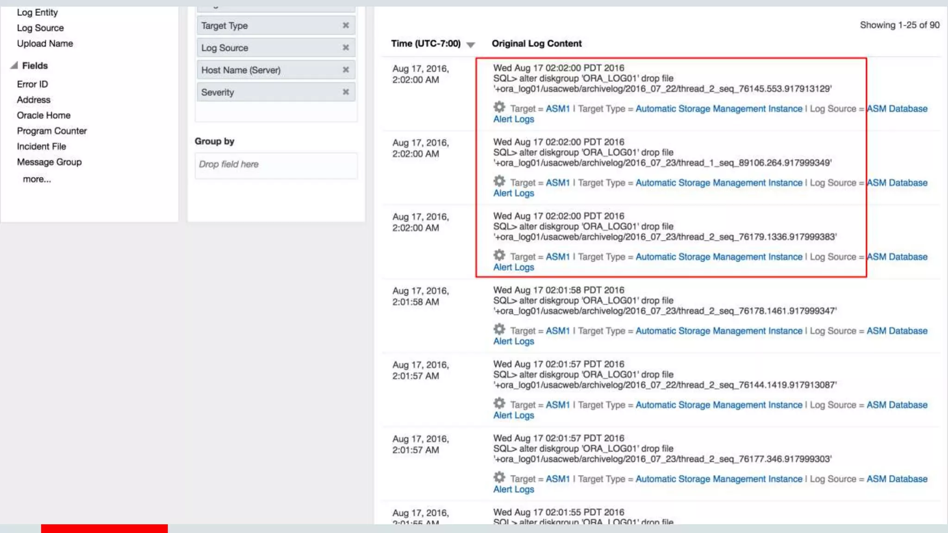The image size is (948, 533).
Task: Remove the Severity field chip
Action: (345, 92)
